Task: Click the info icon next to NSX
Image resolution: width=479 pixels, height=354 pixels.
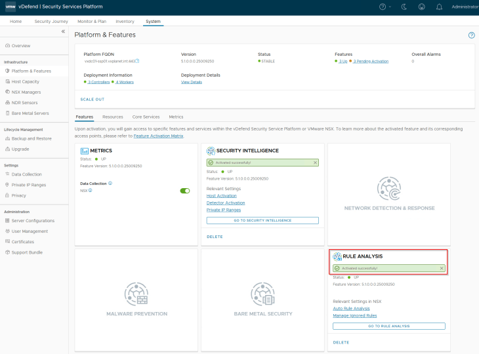Action: [91, 191]
